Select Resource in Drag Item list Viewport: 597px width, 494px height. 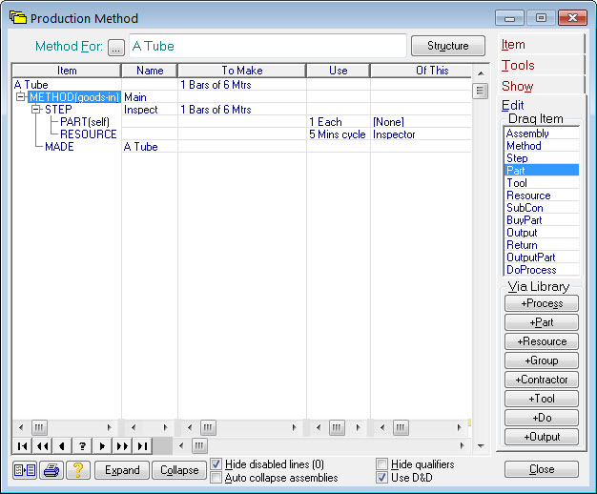[542, 196]
